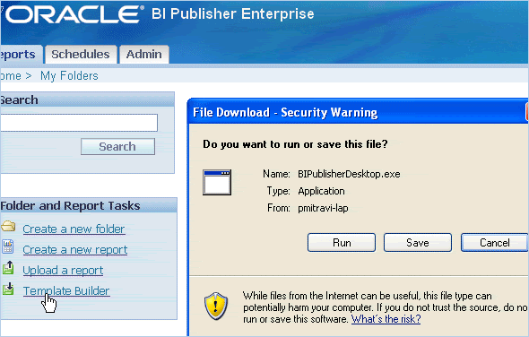Click the application file icon in the download dialog
Image resolution: width=529 pixels, height=337 pixels.
pyautogui.click(x=217, y=183)
